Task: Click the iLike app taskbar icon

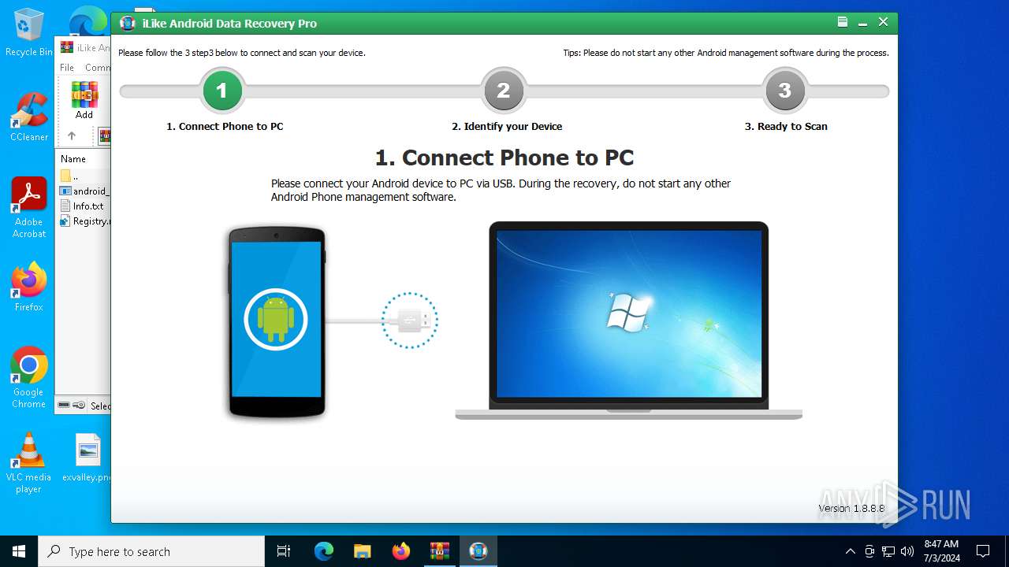Action: pos(478,551)
